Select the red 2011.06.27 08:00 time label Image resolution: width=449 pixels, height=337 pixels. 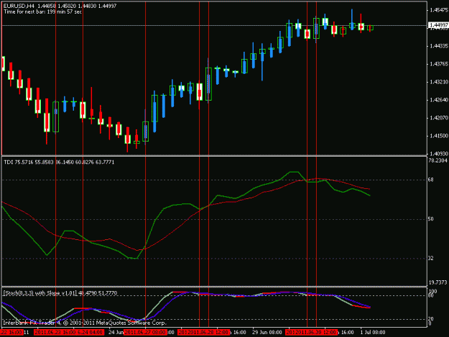pyautogui.click(x=145, y=333)
